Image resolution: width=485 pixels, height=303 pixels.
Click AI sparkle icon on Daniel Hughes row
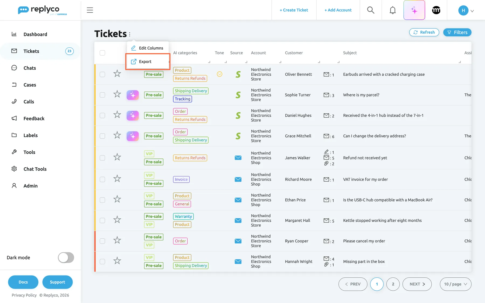click(133, 116)
